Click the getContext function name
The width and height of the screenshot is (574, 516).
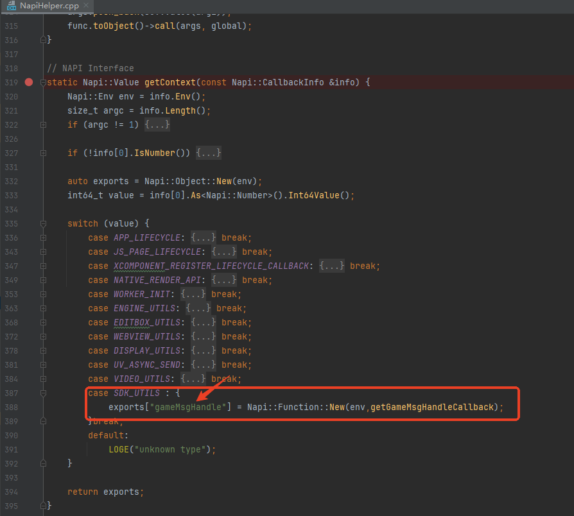pos(170,82)
